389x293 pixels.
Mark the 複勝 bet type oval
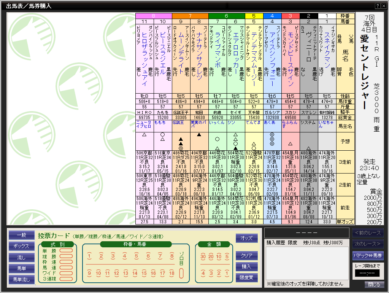(x=66, y=256)
